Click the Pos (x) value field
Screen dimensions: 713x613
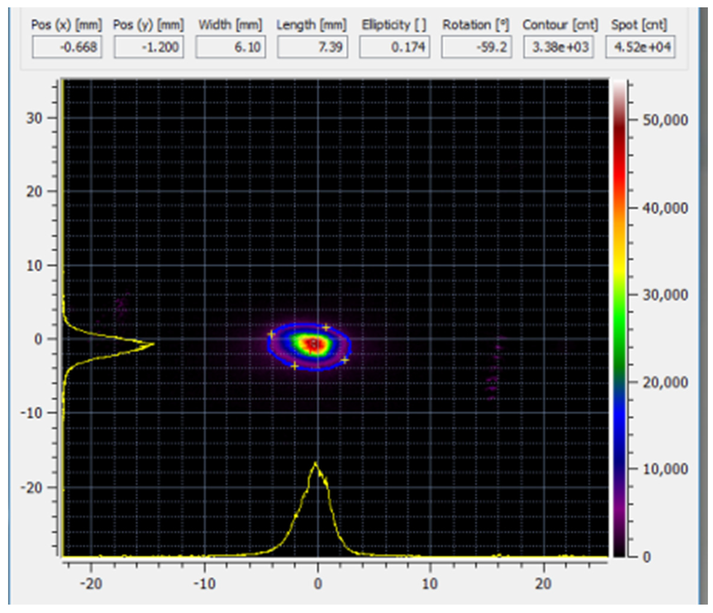[x=67, y=47]
